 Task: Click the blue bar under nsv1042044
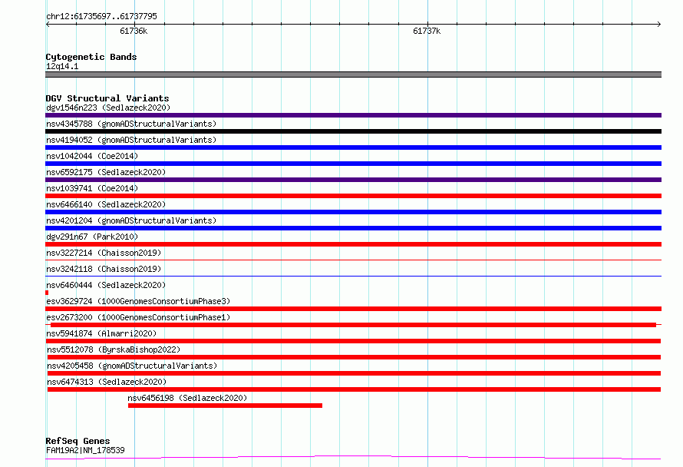[353, 164]
